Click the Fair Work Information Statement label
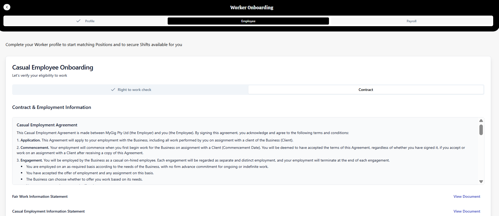Screen dimensions: 499x216 coord(40,196)
